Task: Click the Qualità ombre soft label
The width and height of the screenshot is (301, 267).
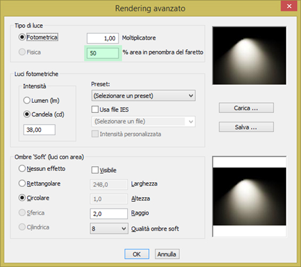Action: (155, 229)
